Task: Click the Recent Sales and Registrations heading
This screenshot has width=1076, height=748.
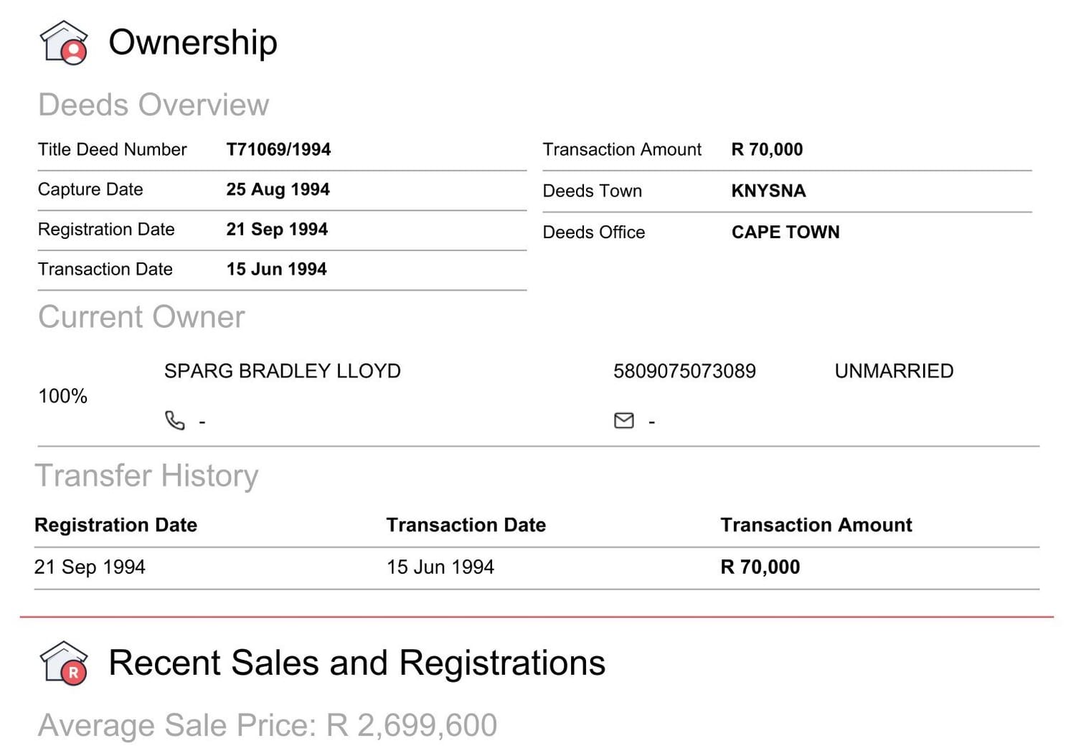Action: pyautogui.click(x=357, y=663)
